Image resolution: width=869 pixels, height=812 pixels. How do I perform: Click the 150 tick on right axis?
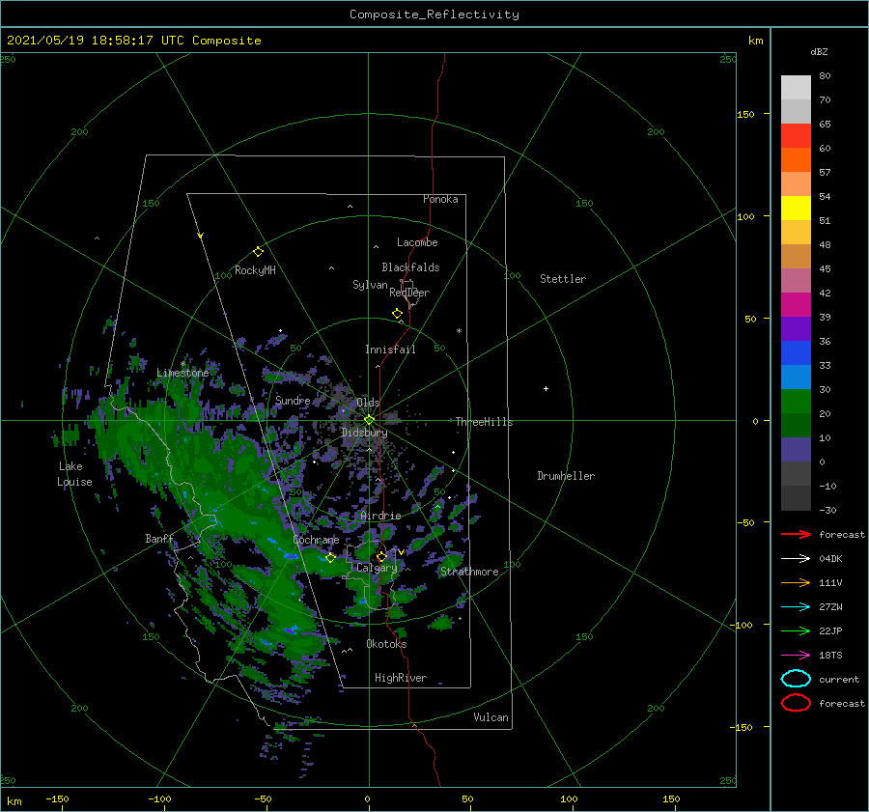(745, 114)
